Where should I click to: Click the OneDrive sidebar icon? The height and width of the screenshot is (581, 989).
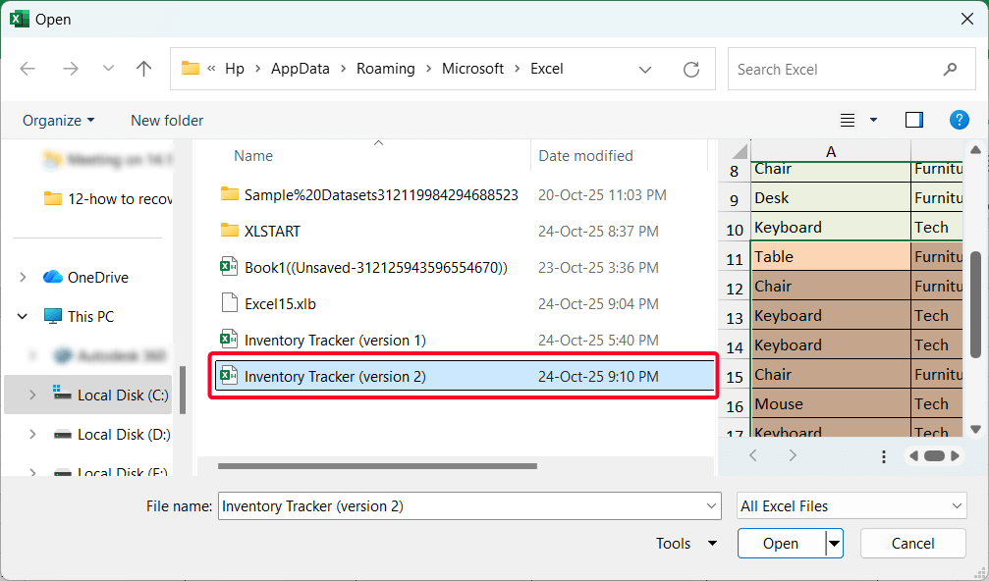click(x=53, y=277)
